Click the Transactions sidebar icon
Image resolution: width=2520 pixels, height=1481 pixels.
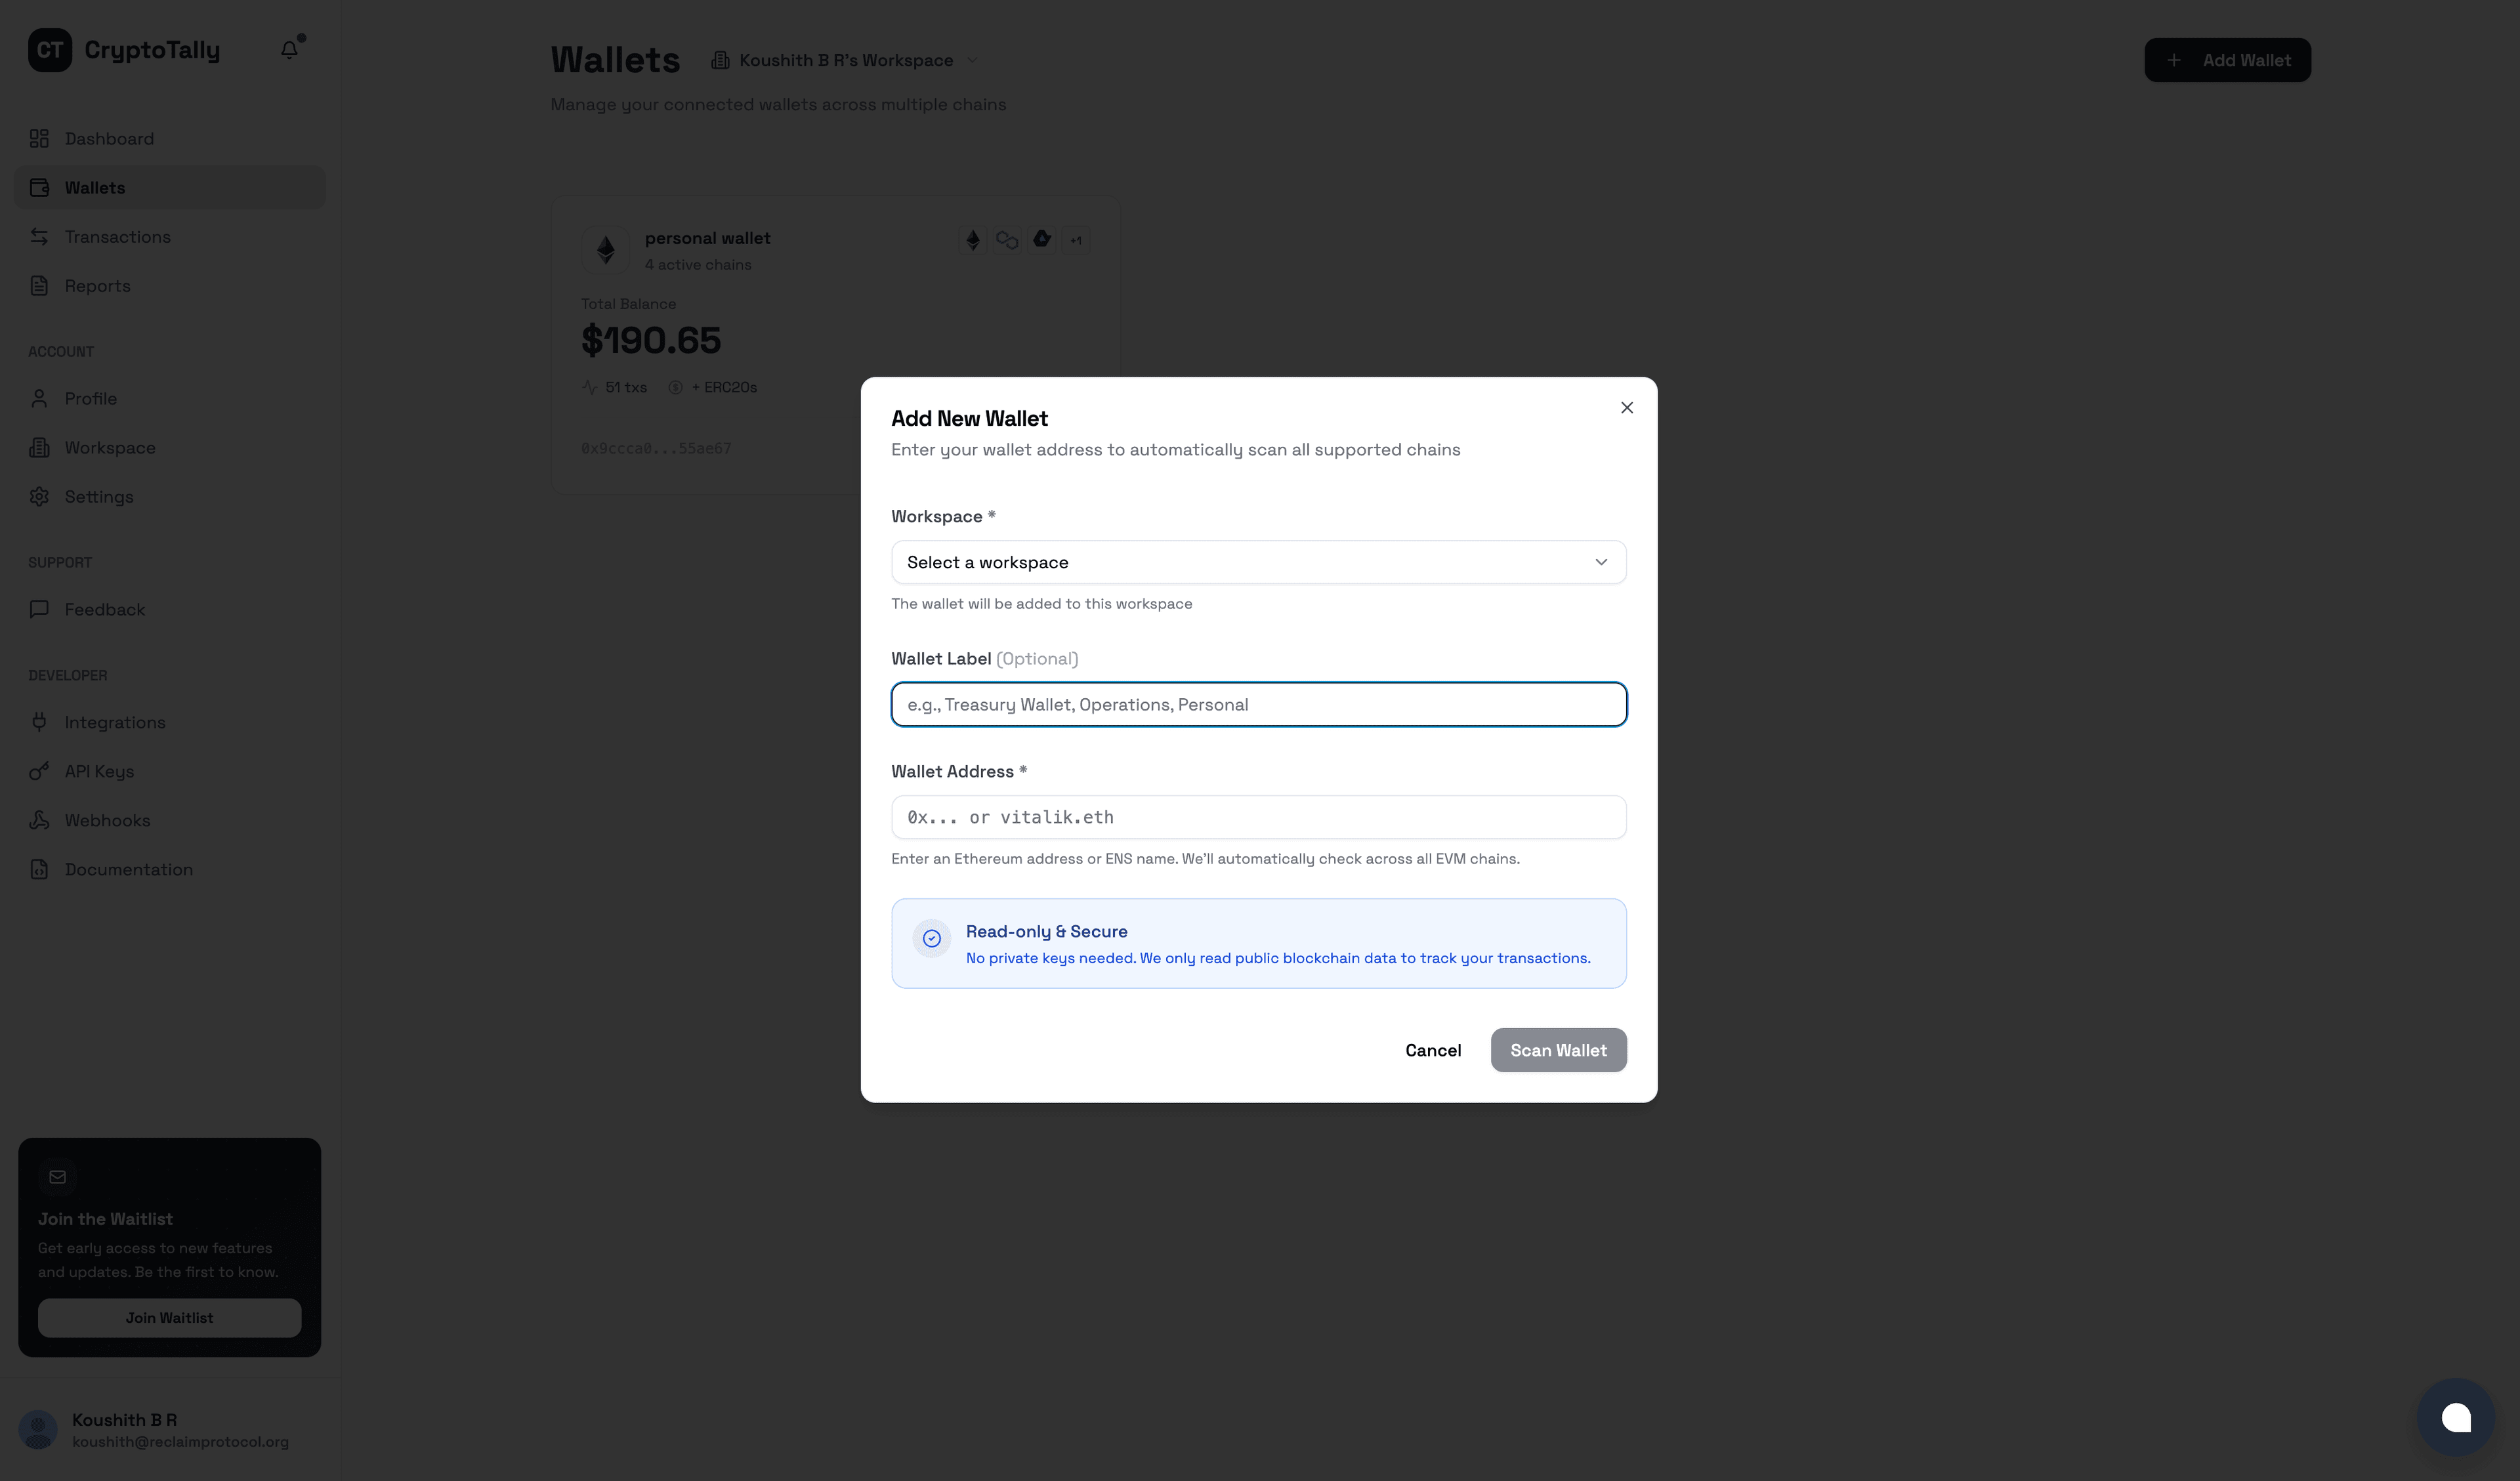tap(39, 236)
